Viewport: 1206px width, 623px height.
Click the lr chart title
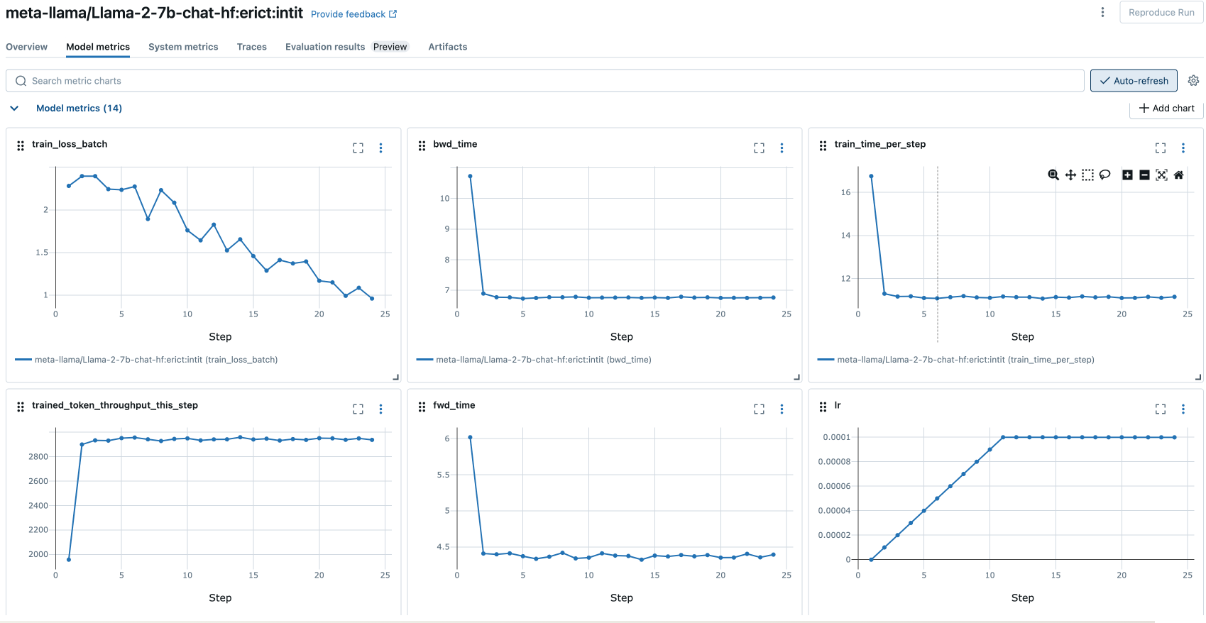click(838, 405)
